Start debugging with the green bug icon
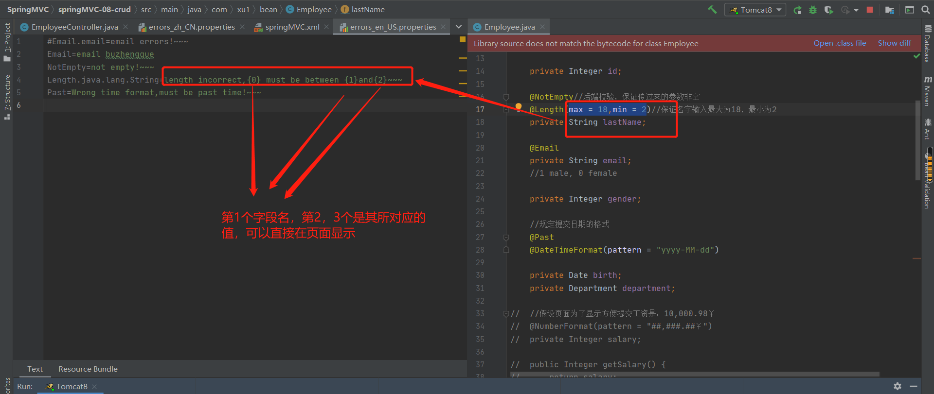Image resolution: width=934 pixels, height=394 pixels. click(x=813, y=10)
